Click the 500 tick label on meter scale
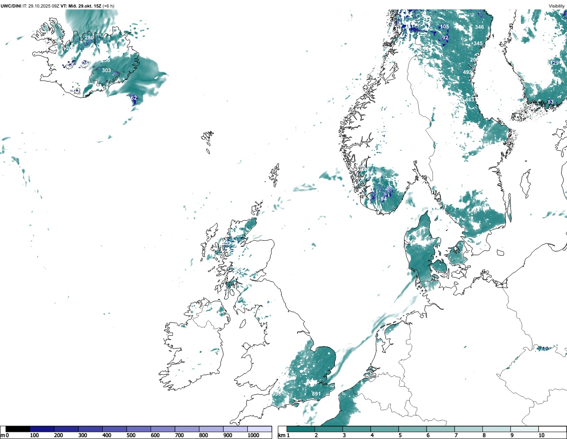 click(x=131, y=435)
